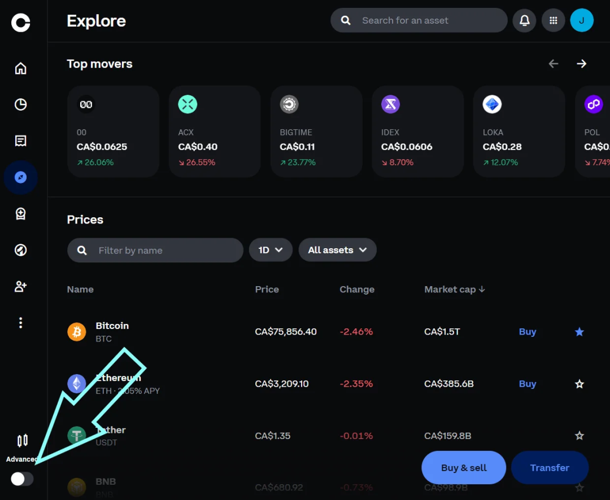This screenshot has width=610, height=500.
Task: Remove Bitcoin from watchlist star
Action: (x=579, y=332)
